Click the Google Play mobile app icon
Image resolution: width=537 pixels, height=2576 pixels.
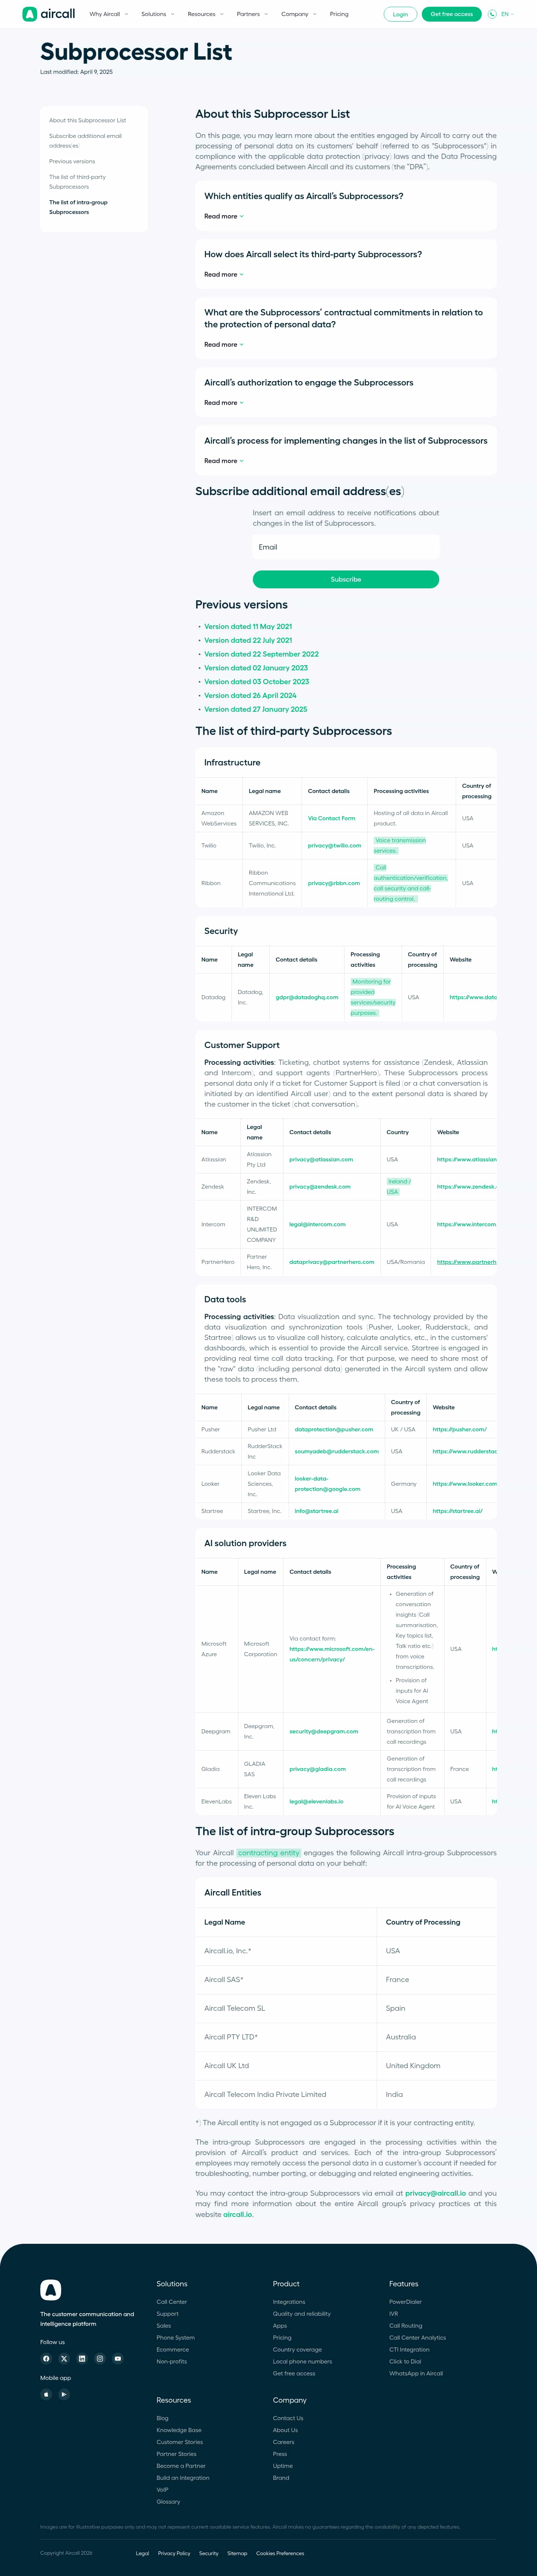point(64,2394)
